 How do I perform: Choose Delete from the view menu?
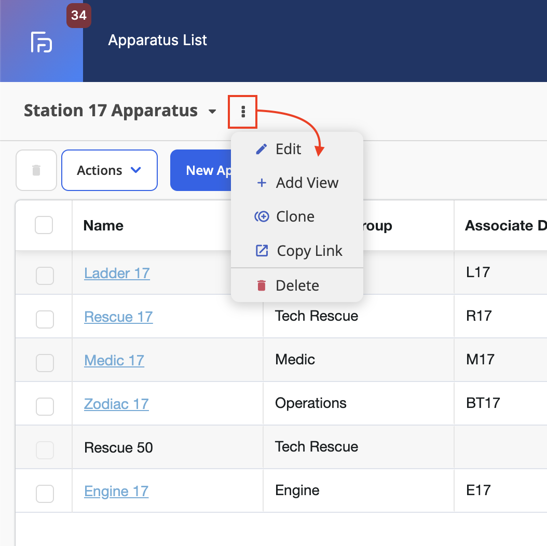click(297, 285)
